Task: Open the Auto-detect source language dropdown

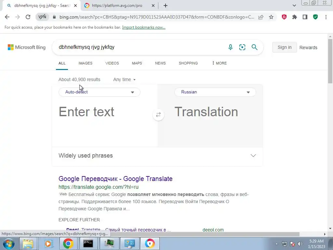Action: [x=100, y=92]
